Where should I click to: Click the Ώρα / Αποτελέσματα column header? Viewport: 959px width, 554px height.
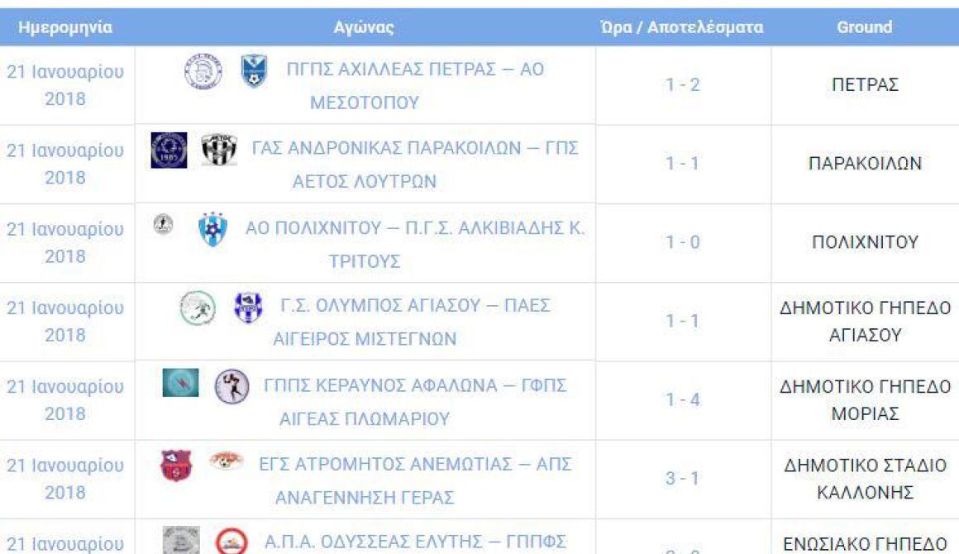682,27
